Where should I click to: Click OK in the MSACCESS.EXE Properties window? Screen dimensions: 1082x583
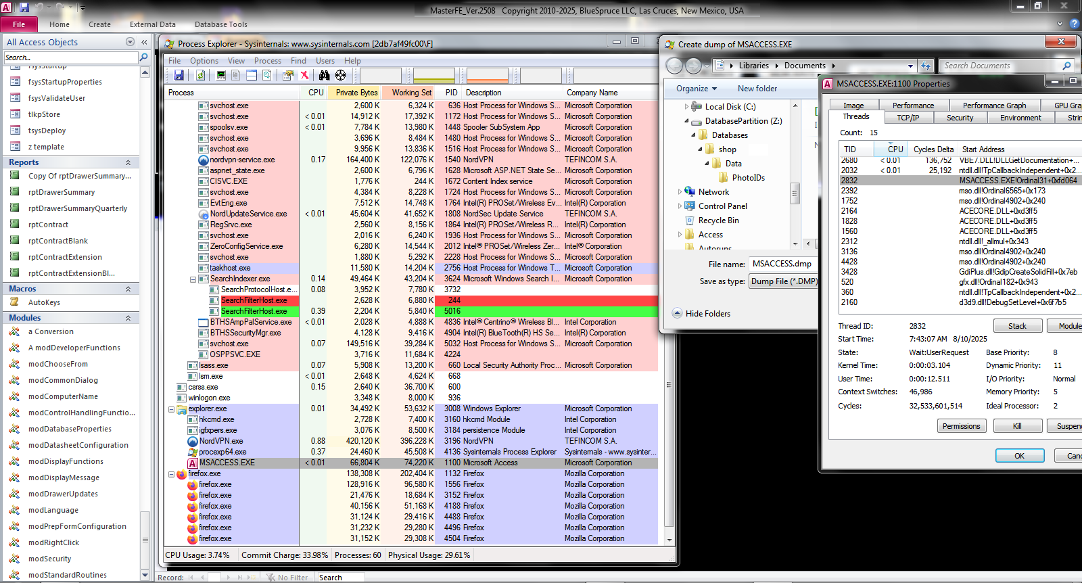tap(1020, 456)
